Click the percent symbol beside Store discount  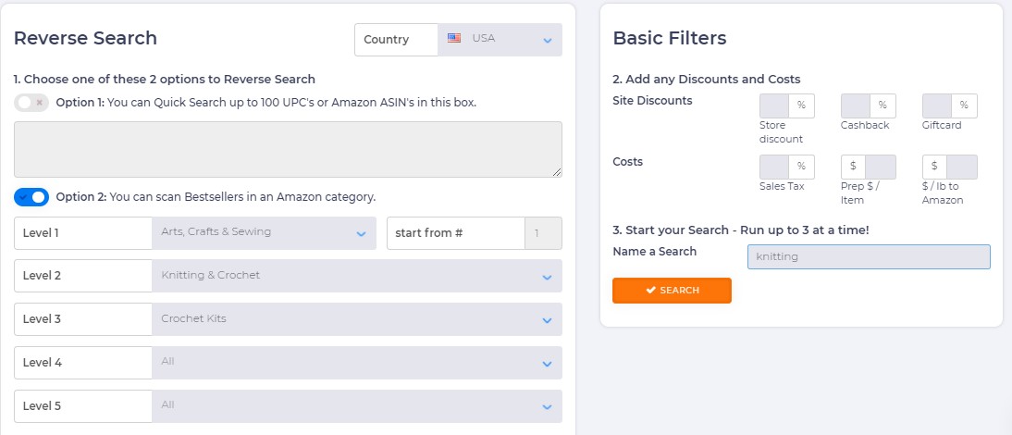click(801, 106)
